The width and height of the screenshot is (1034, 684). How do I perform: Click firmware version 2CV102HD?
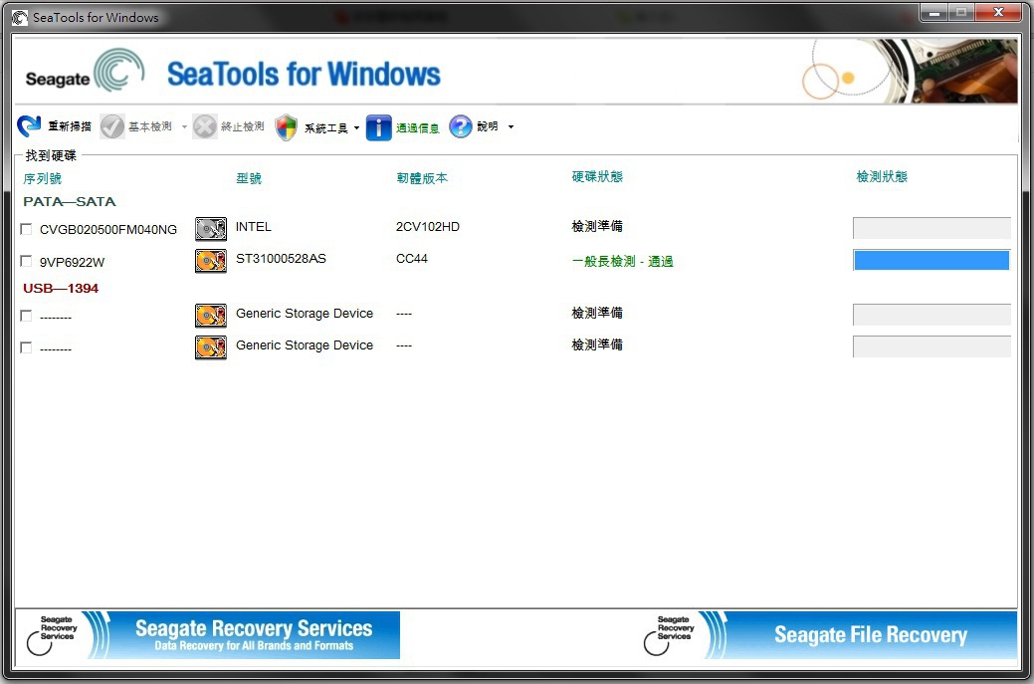[427, 227]
